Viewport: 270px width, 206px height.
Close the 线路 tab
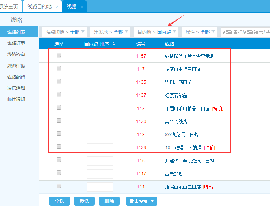coord(82,7)
